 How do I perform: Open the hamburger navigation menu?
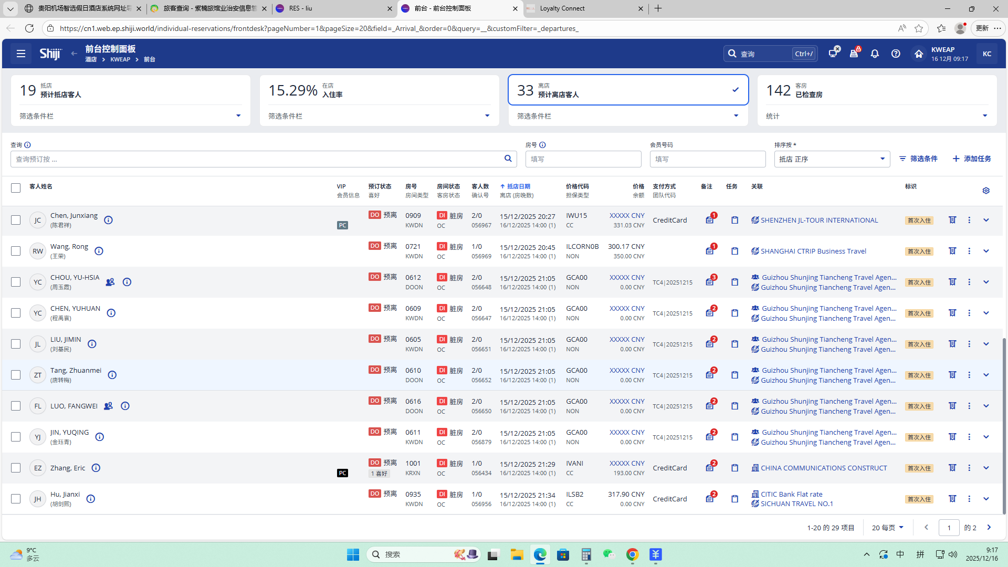[x=21, y=54]
